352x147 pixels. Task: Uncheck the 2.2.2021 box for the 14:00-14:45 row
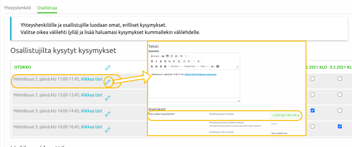(312, 110)
